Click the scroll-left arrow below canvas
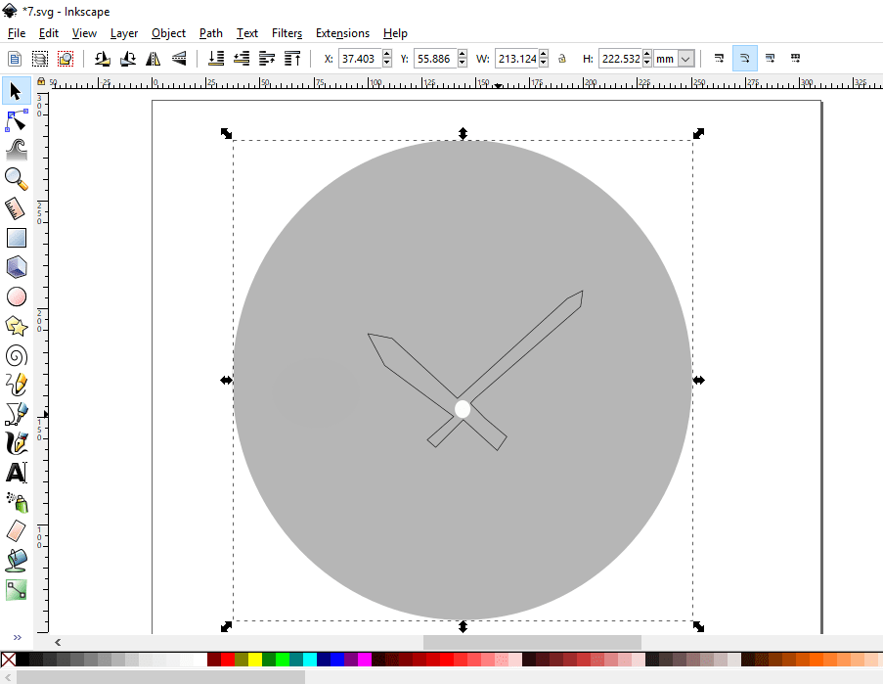The width and height of the screenshot is (883, 684). 58,642
